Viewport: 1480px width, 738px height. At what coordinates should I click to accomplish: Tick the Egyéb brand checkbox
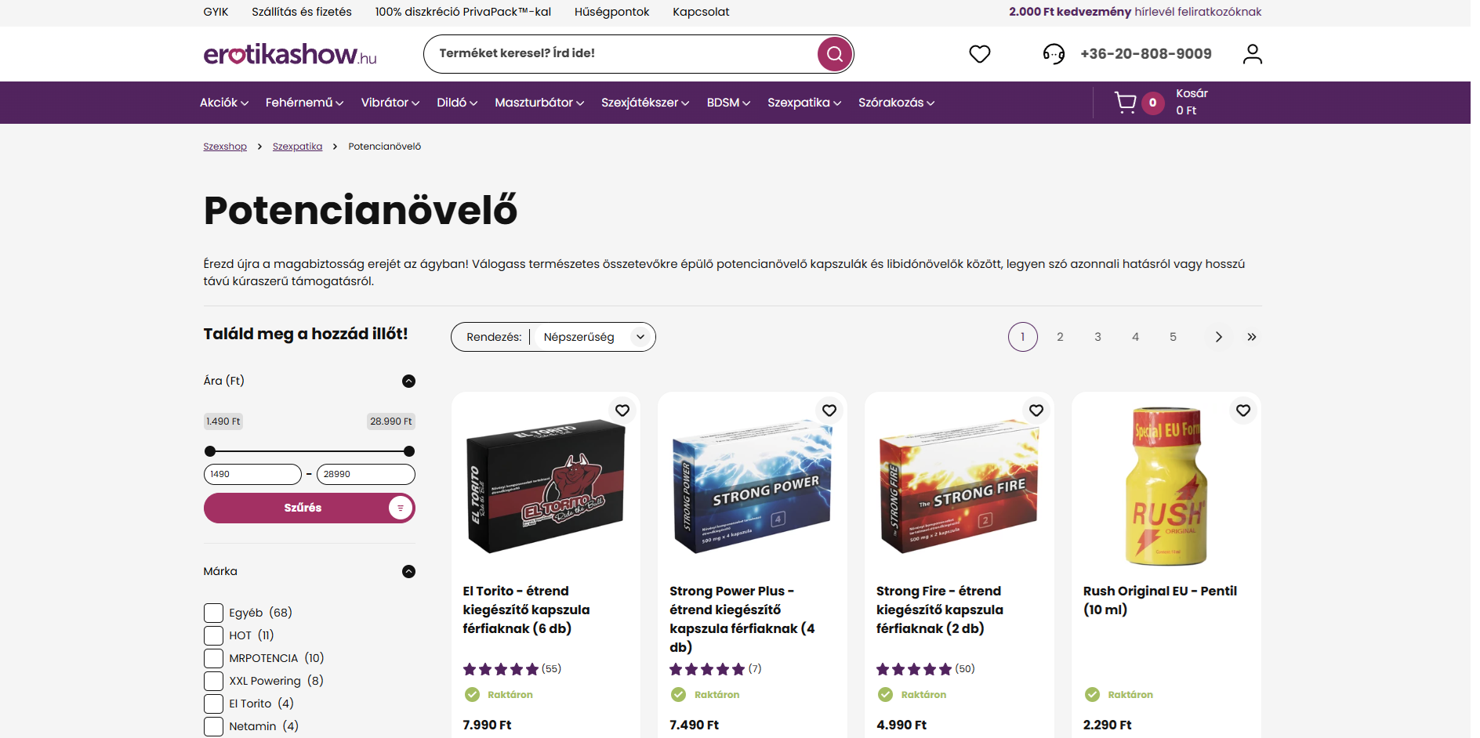coord(213,613)
